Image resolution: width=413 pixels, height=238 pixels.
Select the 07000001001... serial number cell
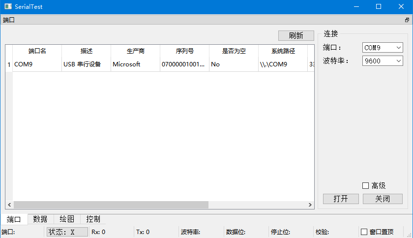185,64
